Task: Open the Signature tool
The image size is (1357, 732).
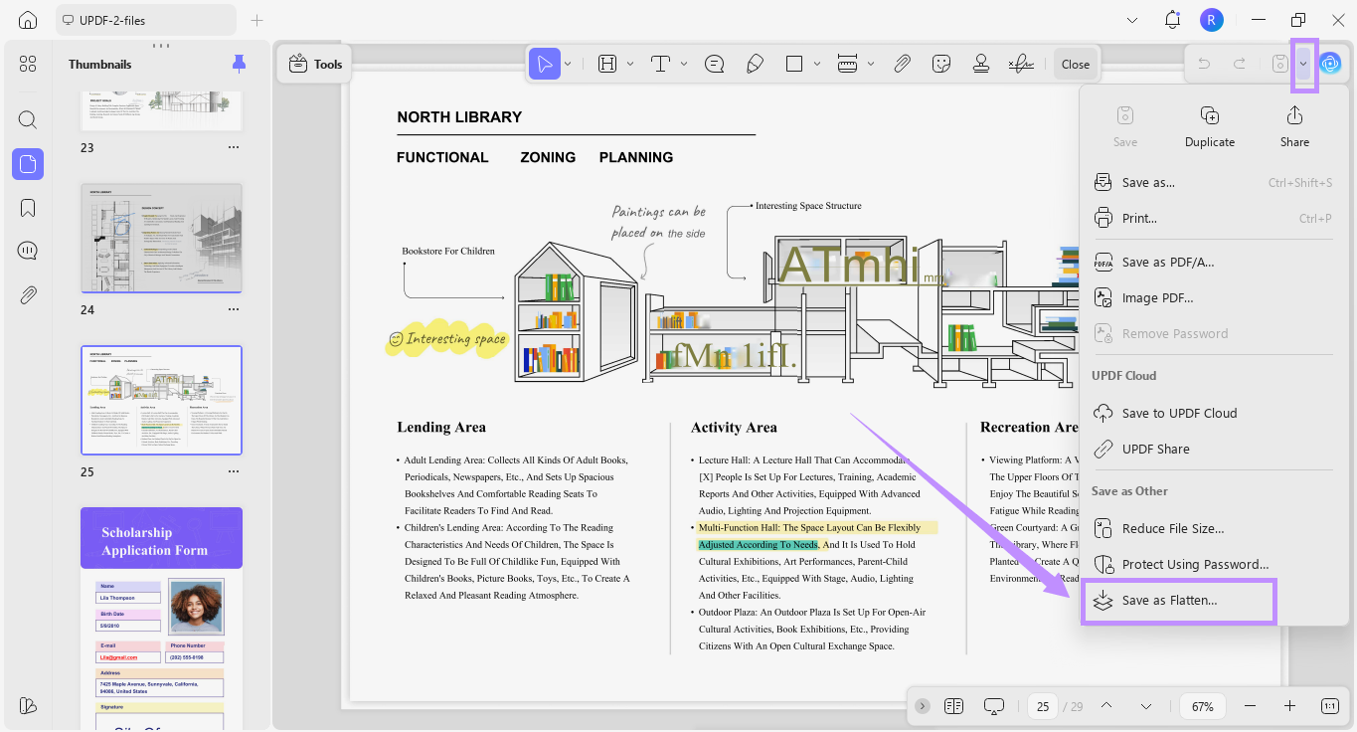Action: coord(1020,64)
